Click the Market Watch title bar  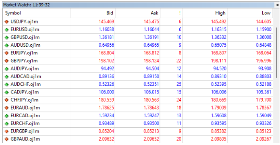click(x=139, y=5)
